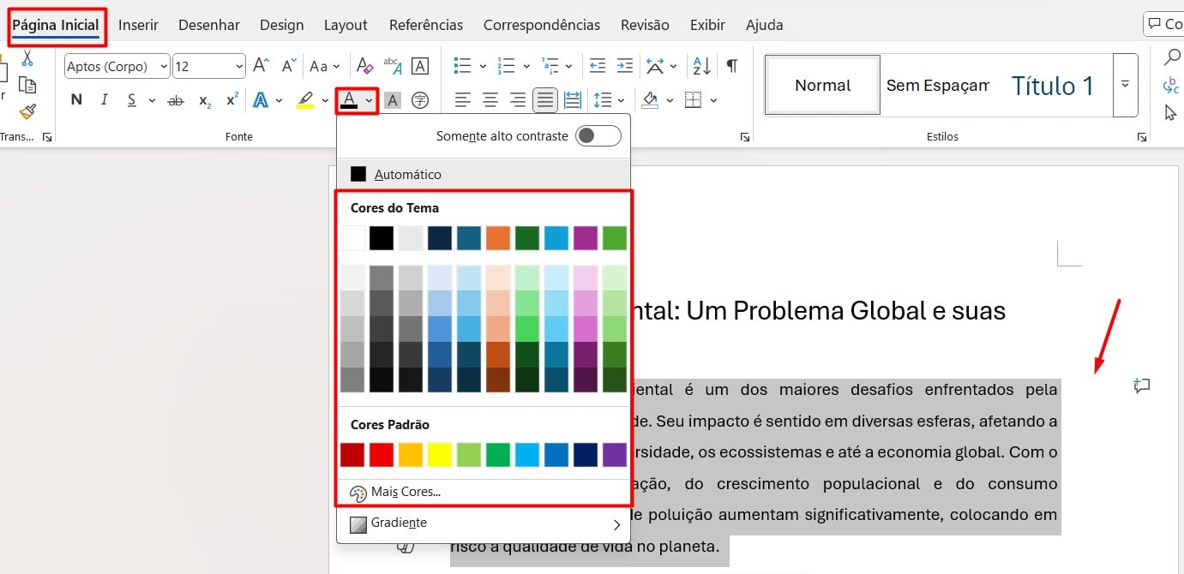Click the Font Color A icon

click(349, 100)
